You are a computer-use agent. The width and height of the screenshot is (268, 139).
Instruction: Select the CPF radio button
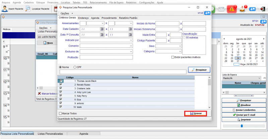pyautogui.click(x=75, y=67)
